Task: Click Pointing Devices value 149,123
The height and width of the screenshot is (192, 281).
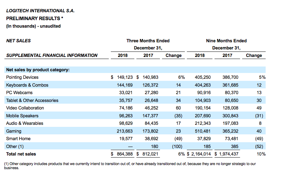Action: [x=125, y=77]
